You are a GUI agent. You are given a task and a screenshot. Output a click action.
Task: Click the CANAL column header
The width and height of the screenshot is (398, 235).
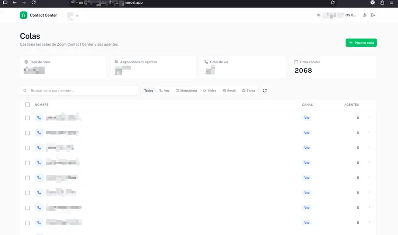coord(307,105)
